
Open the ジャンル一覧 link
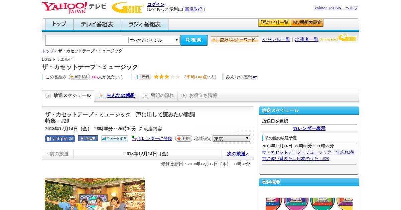coord(276,39)
